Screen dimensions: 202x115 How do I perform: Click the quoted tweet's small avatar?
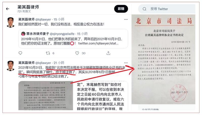[x=23, y=34]
